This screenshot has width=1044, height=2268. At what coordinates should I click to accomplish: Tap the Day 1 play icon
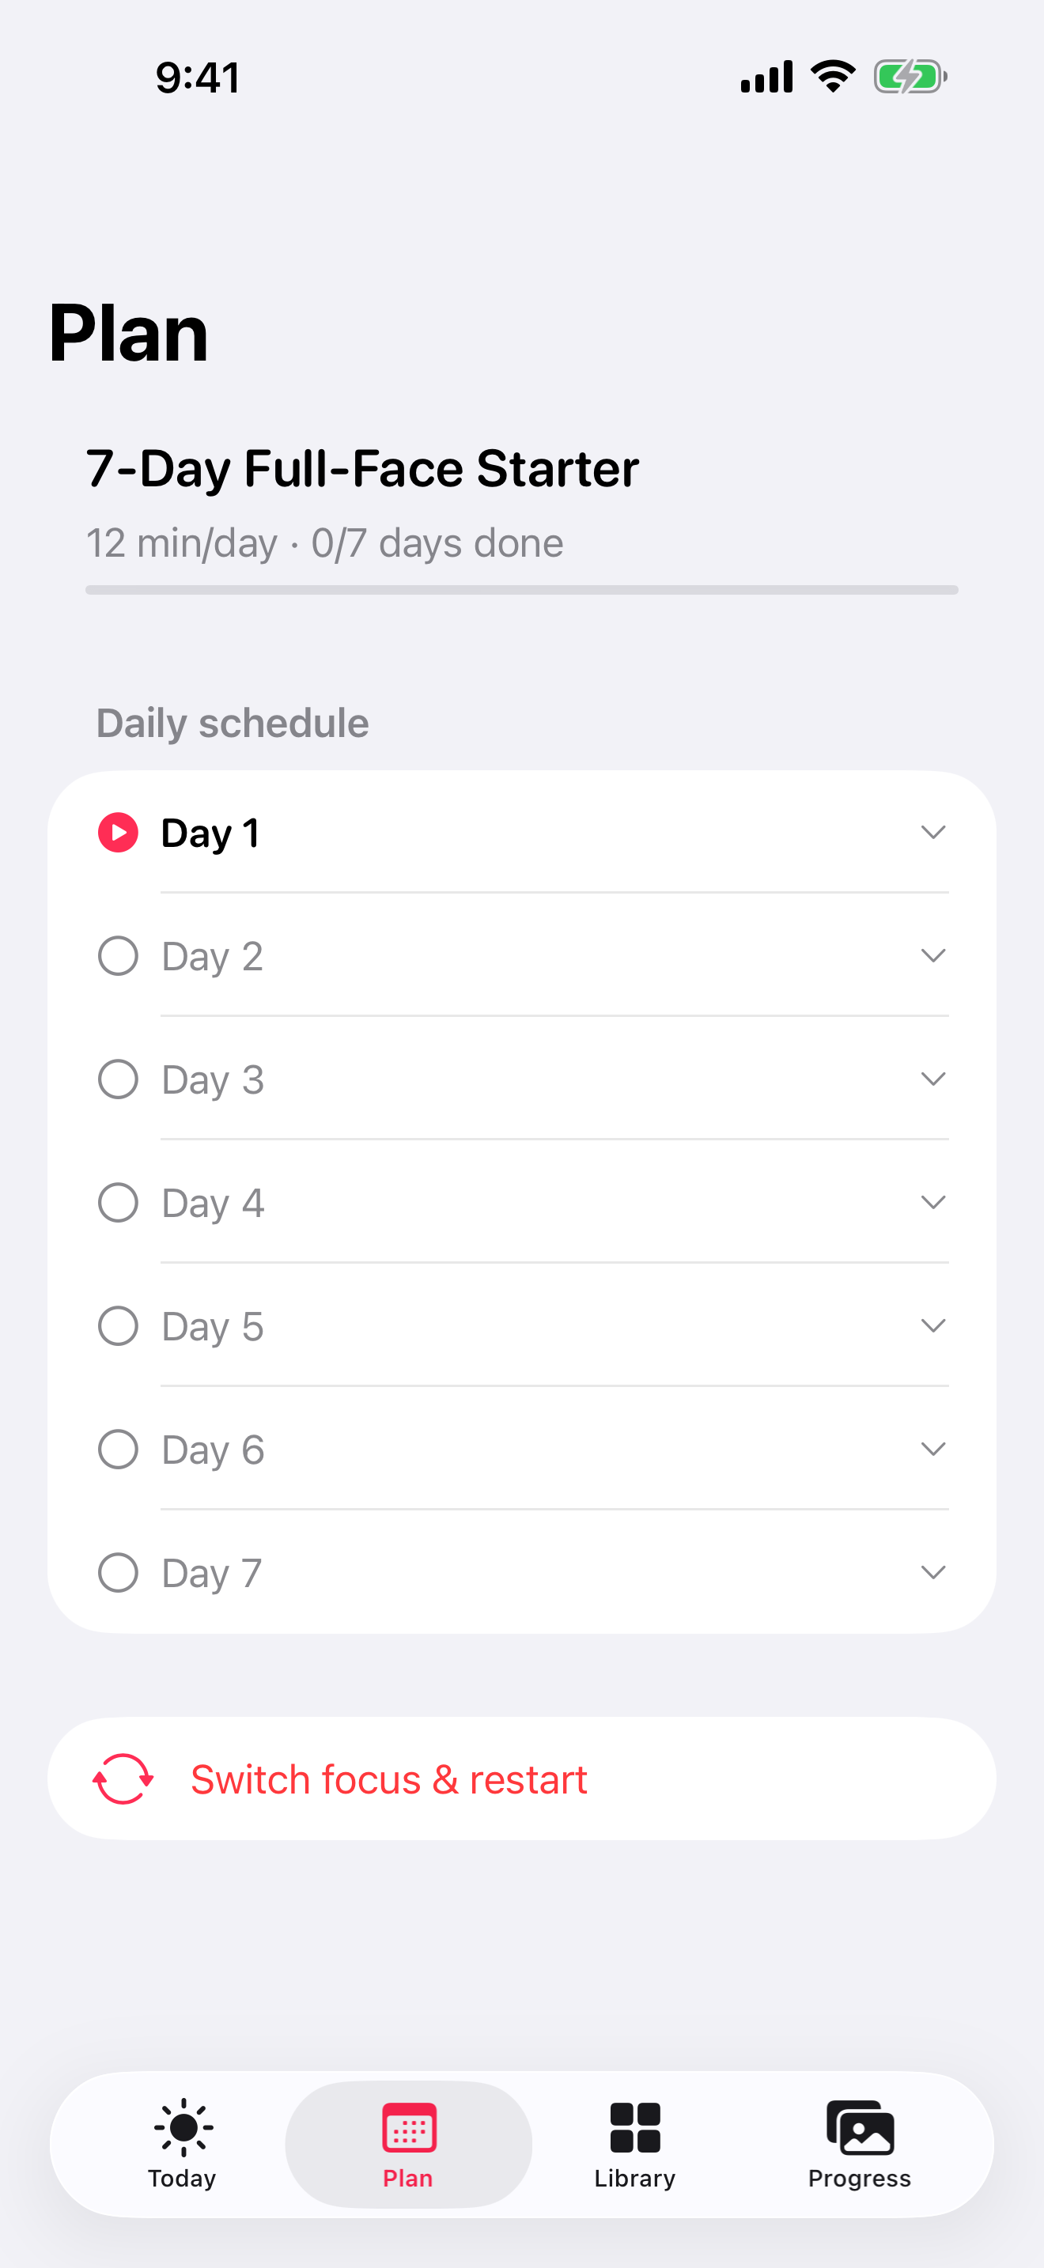tap(118, 833)
